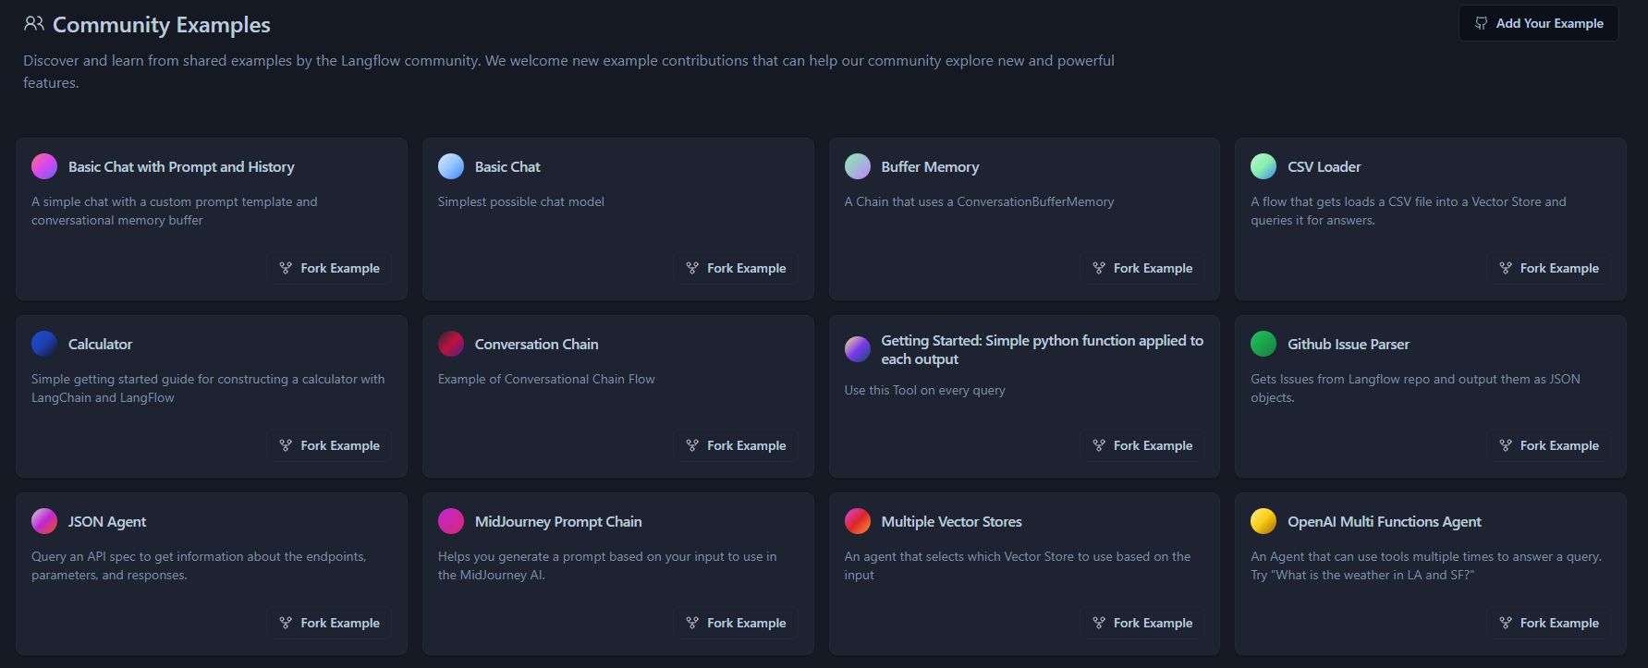Screen dimensions: 1648x668
Task: Click the Github Issue Parser green circle icon
Action: 1263,344
